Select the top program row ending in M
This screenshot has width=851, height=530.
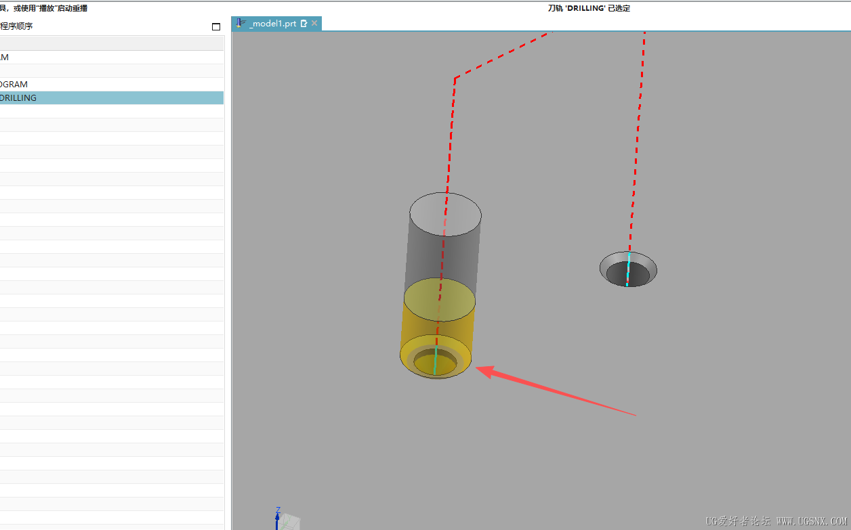[x=112, y=58]
